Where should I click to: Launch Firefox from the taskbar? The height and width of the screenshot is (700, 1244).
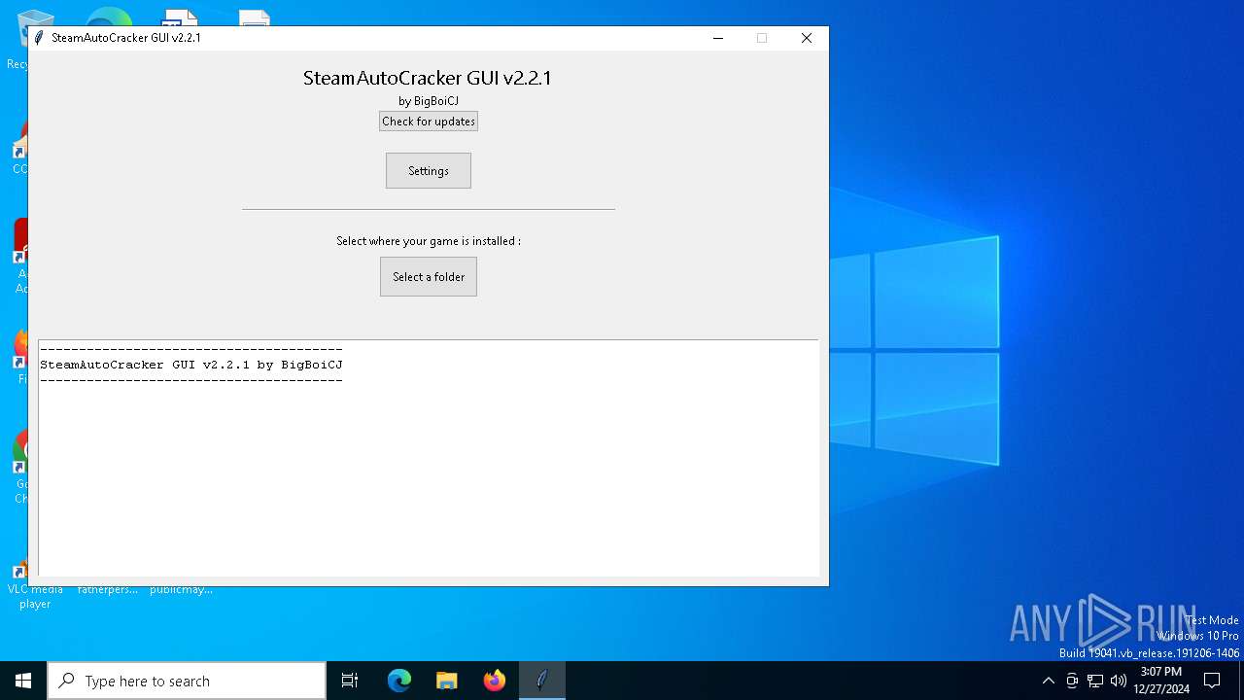495,681
